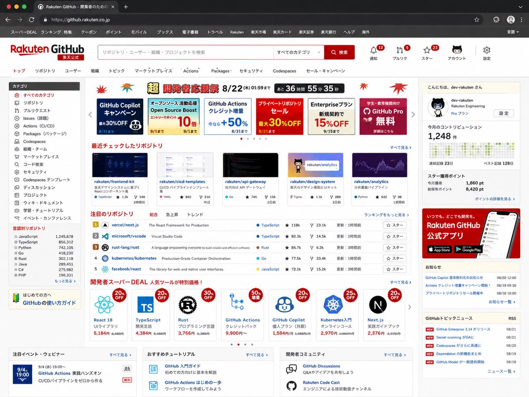Star the facebook/react repository

coord(395,269)
